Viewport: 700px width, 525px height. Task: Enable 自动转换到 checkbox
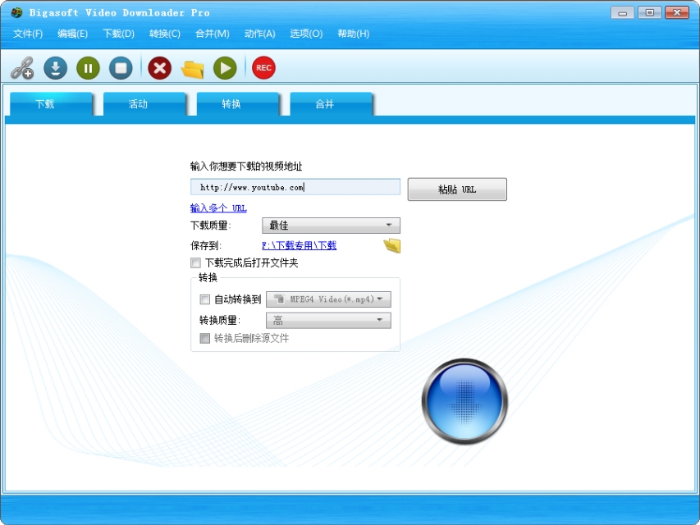coord(204,299)
